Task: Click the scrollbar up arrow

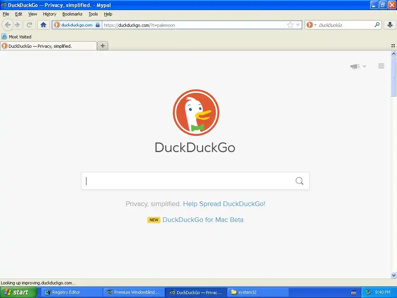Action: pyautogui.click(x=394, y=54)
